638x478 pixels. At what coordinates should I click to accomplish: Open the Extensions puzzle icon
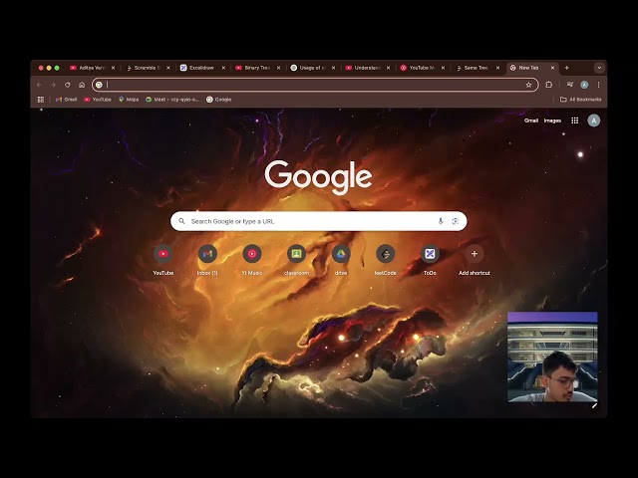549,85
